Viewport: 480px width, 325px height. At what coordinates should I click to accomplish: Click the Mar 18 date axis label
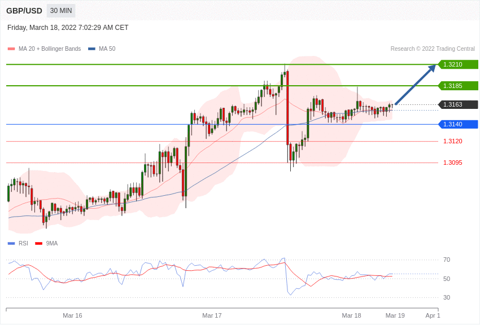(x=351, y=315)
